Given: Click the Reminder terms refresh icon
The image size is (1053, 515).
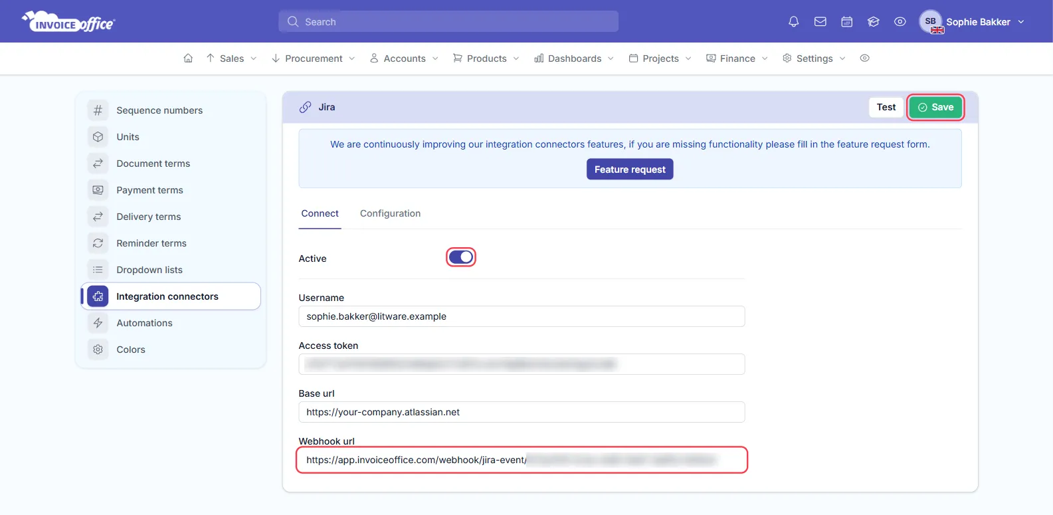Looking at the screenshot, I should [98, 243].
